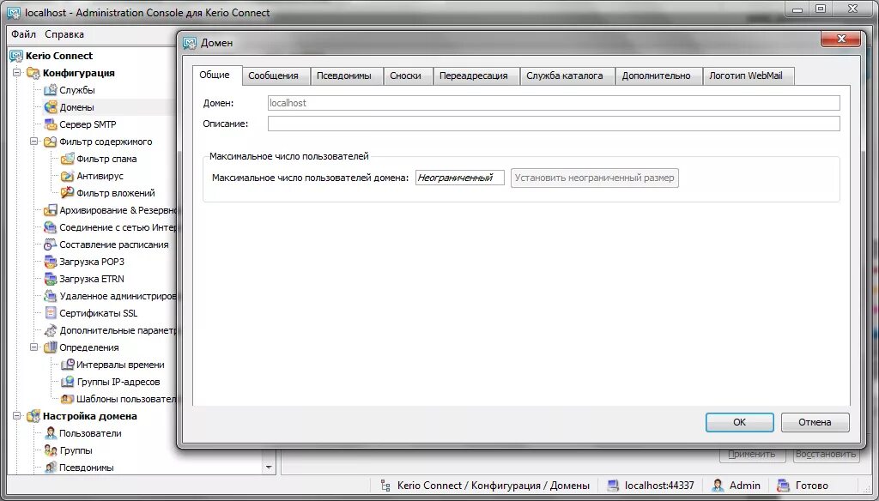The height and width of the screenshot is (501, 879).
Task: Click the Admin user status icon
Action: 718,486
